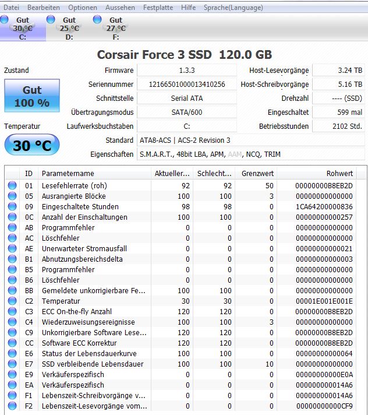
Task: Click the Rohwert column header
Action: click(x=317, y=173)
